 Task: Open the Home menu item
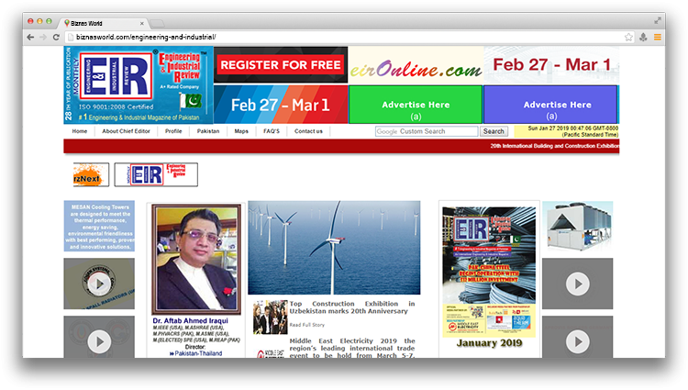click(80, 131)
